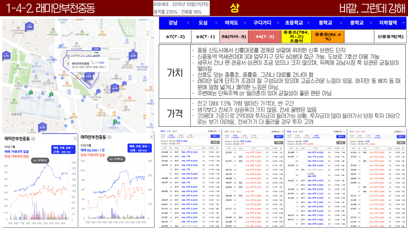Click the 농협 bank icon on map
This screenshot has width=408, height=229.
144,77
